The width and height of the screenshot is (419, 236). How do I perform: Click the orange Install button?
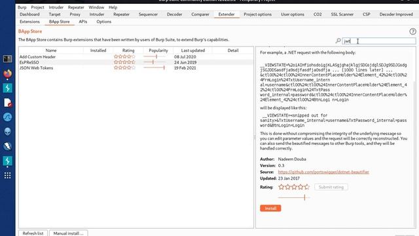[x=270, y=208]
